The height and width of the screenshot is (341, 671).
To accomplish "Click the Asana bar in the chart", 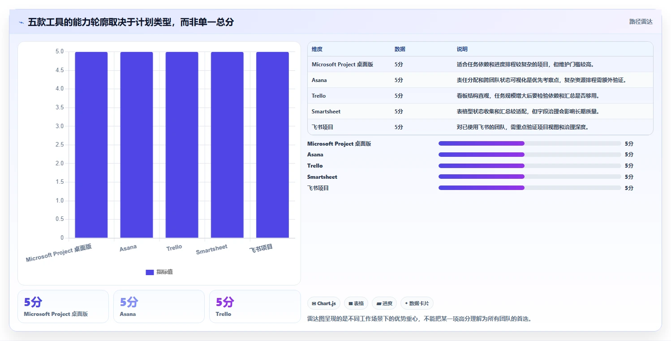I will coord(137,145).
